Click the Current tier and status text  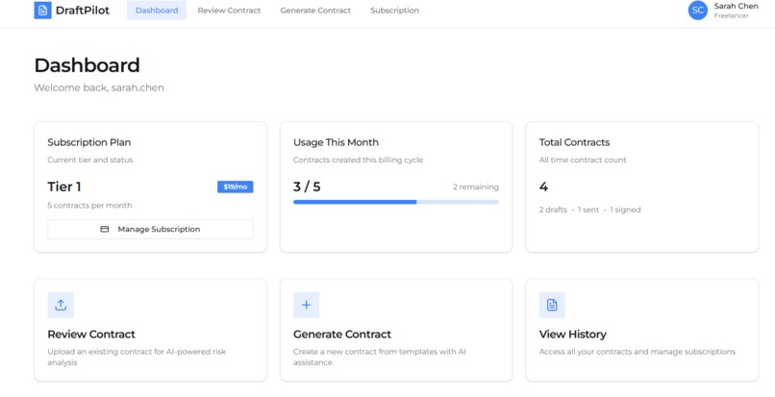pos(90,160)
